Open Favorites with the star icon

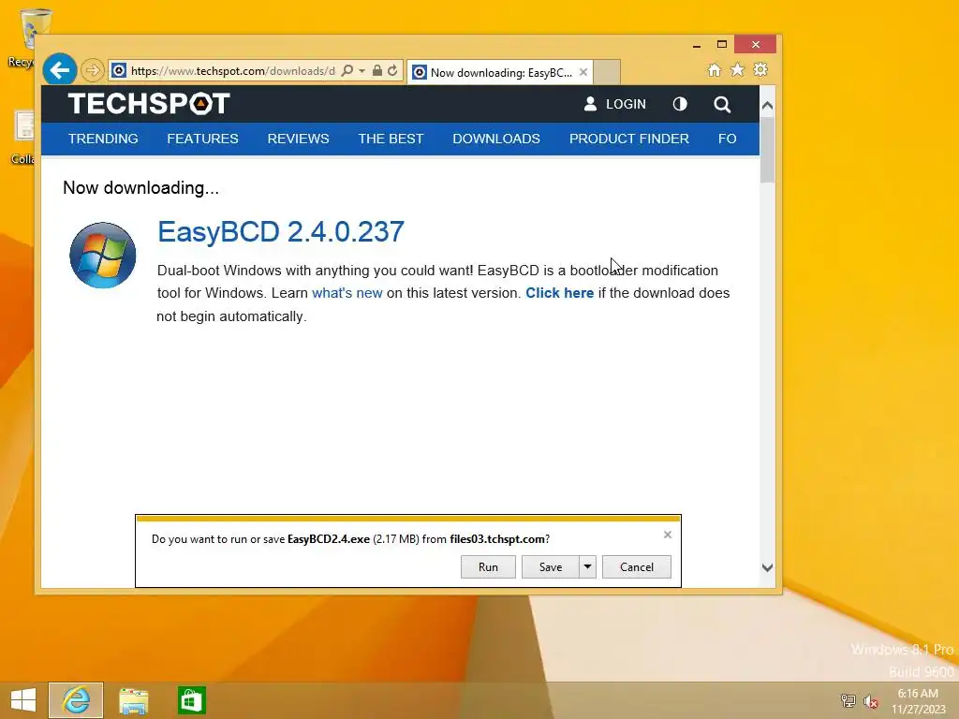click(738, 69)
